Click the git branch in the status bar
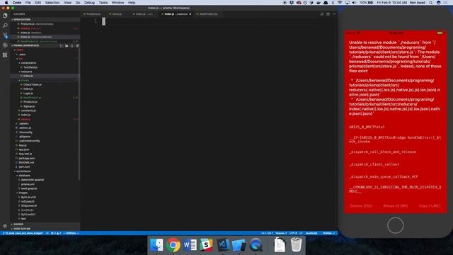 click(23, 233)
